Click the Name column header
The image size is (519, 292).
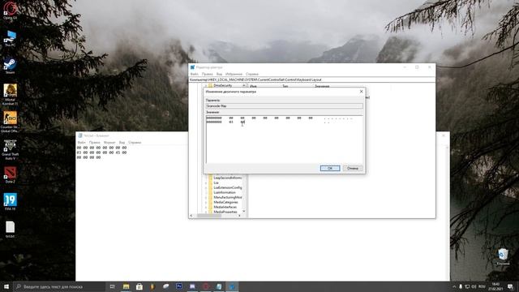point(253,86)
